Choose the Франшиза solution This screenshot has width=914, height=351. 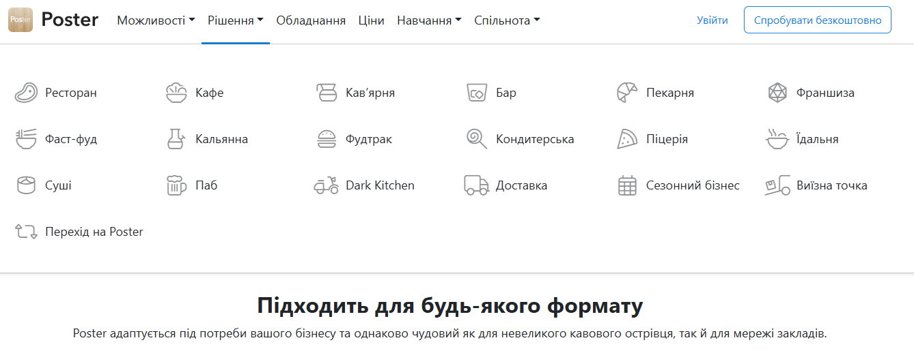click(826, 93)
